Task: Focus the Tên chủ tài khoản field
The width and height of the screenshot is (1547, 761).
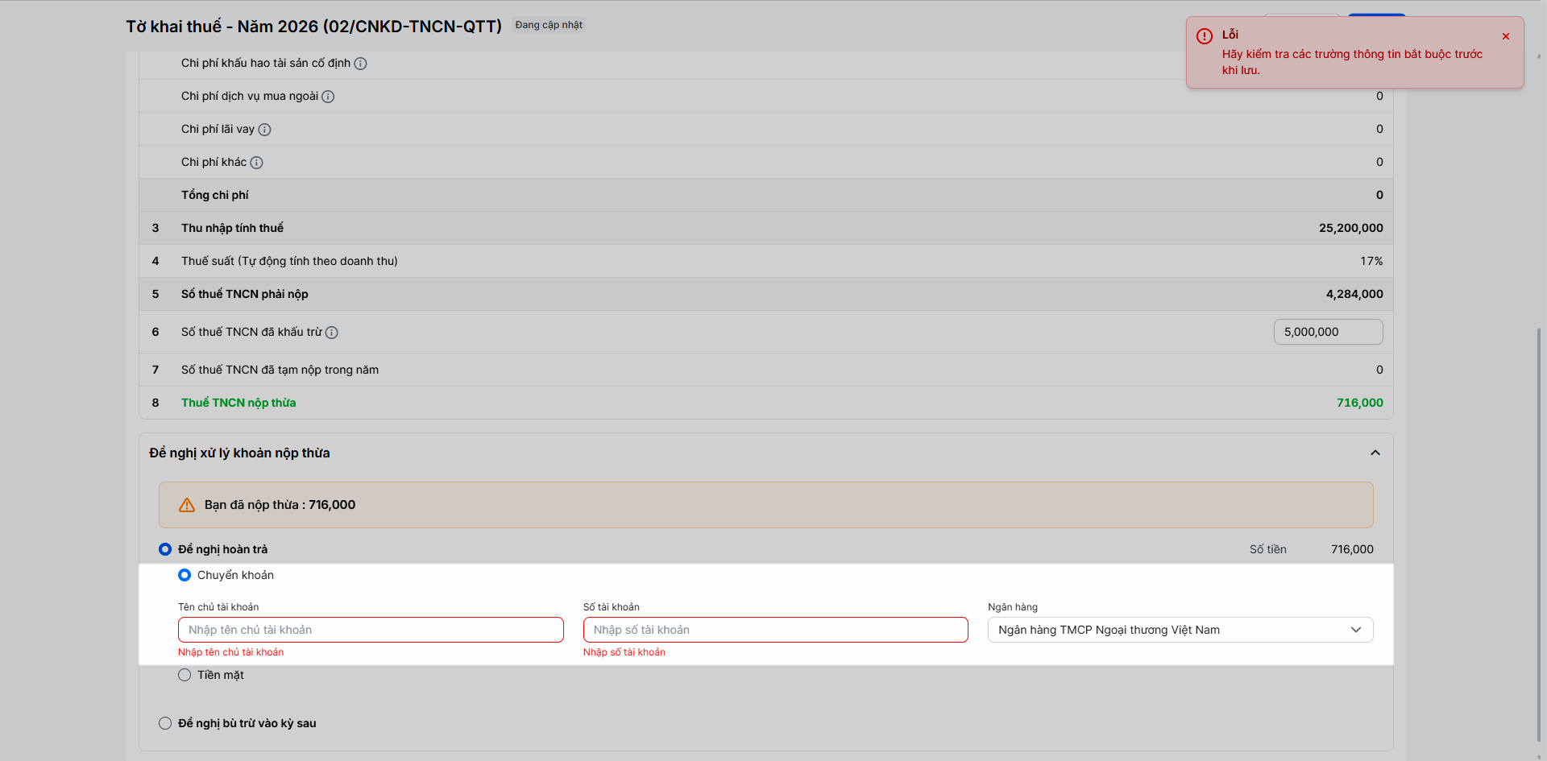Action: click(371, 630)
